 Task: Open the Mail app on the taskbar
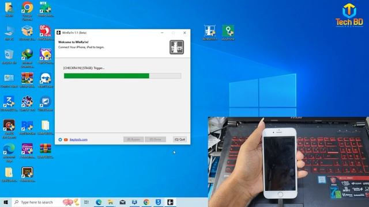coord(122,202)
